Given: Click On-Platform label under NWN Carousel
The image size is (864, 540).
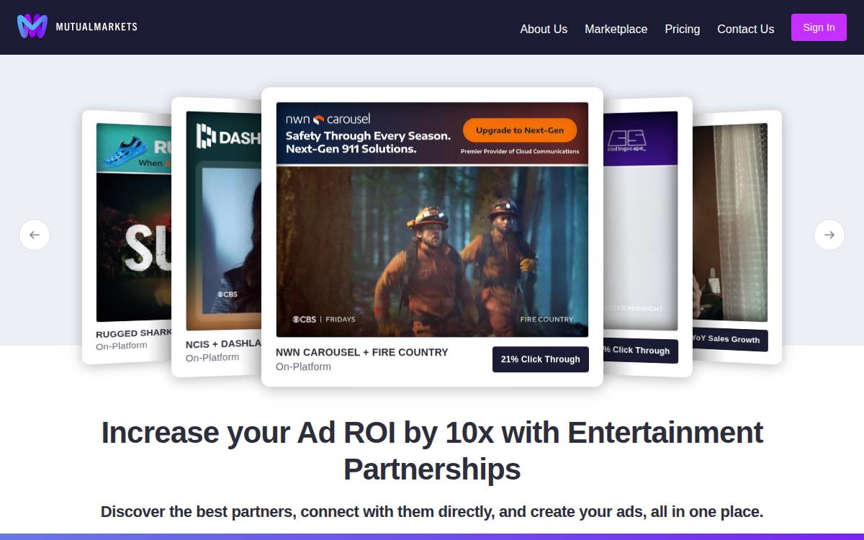Looking at the screenshot, I should click(303, 366).
